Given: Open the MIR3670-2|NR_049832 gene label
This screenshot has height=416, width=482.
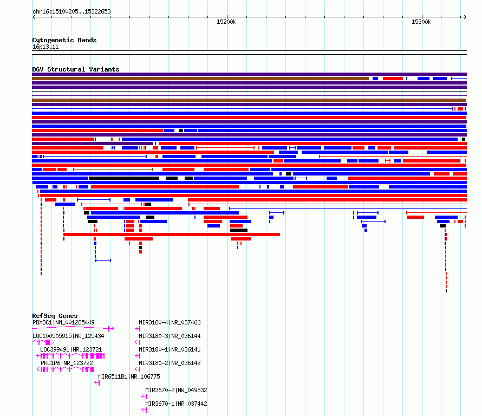Looking at the screenshot, I should [x=176, y=390].
